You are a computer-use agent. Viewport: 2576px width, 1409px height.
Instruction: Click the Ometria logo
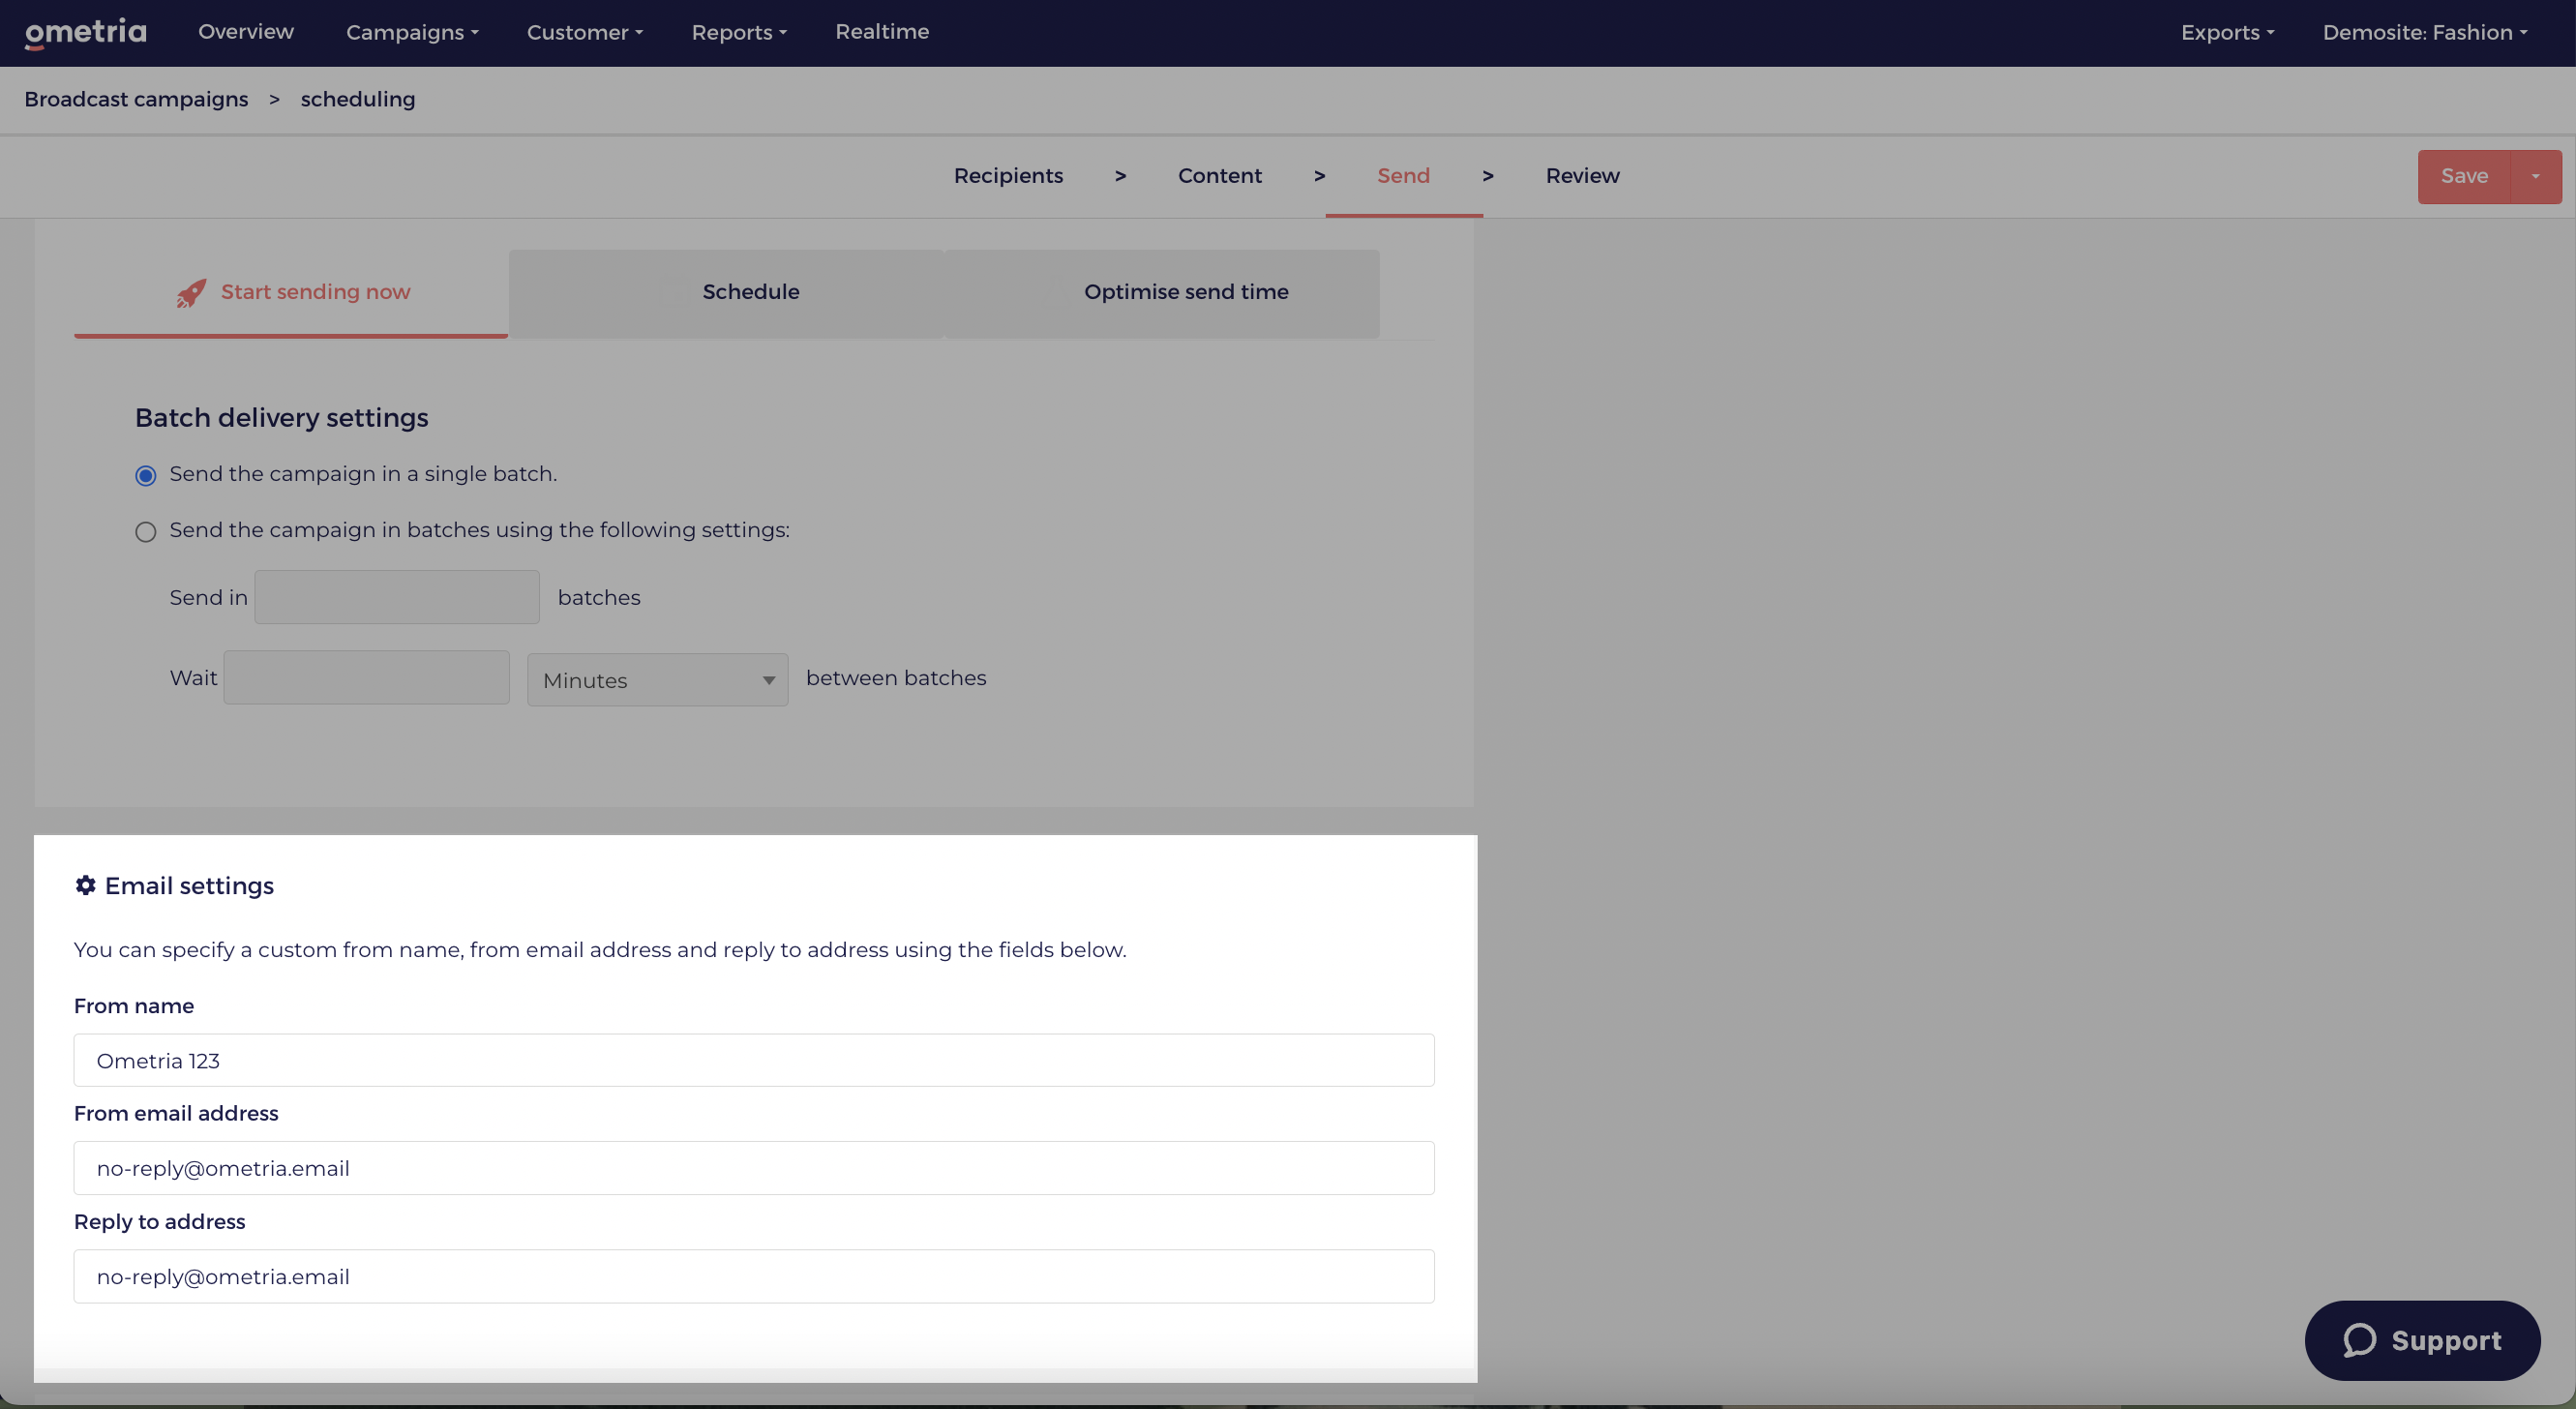click(x=85, y=33)
